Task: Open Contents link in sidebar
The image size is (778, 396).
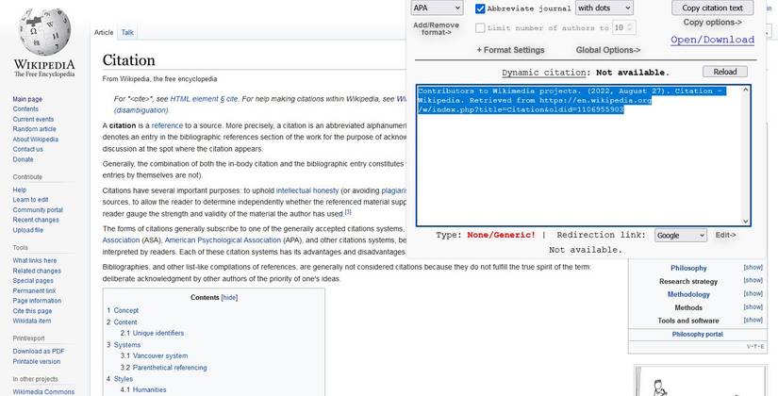Action: click(x=25, y=109)
